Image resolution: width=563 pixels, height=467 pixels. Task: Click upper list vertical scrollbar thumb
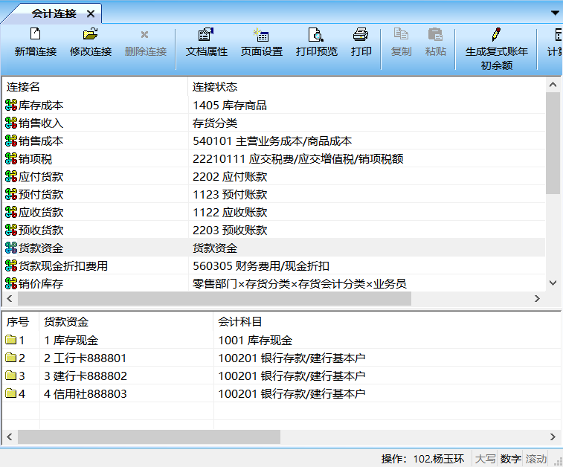553,143
